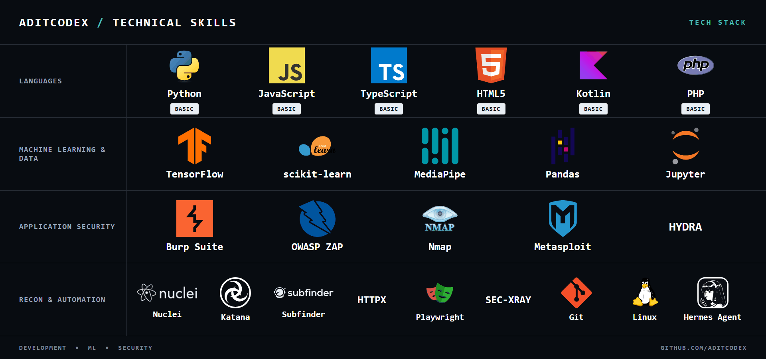Click the Hermes Agent name label
The width and height of the screenshot is (766, 359).
[713, 317]
